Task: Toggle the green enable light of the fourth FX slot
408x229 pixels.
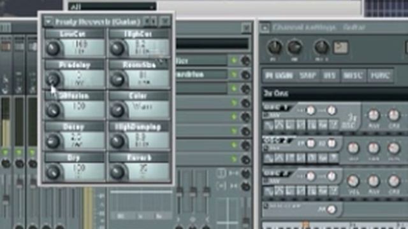Action: (234, 103)
